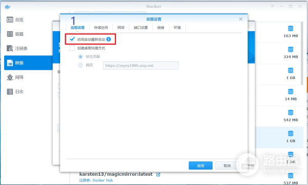Open the 网络 network section in sidebar
308x185 pixels.
(15, 77)
